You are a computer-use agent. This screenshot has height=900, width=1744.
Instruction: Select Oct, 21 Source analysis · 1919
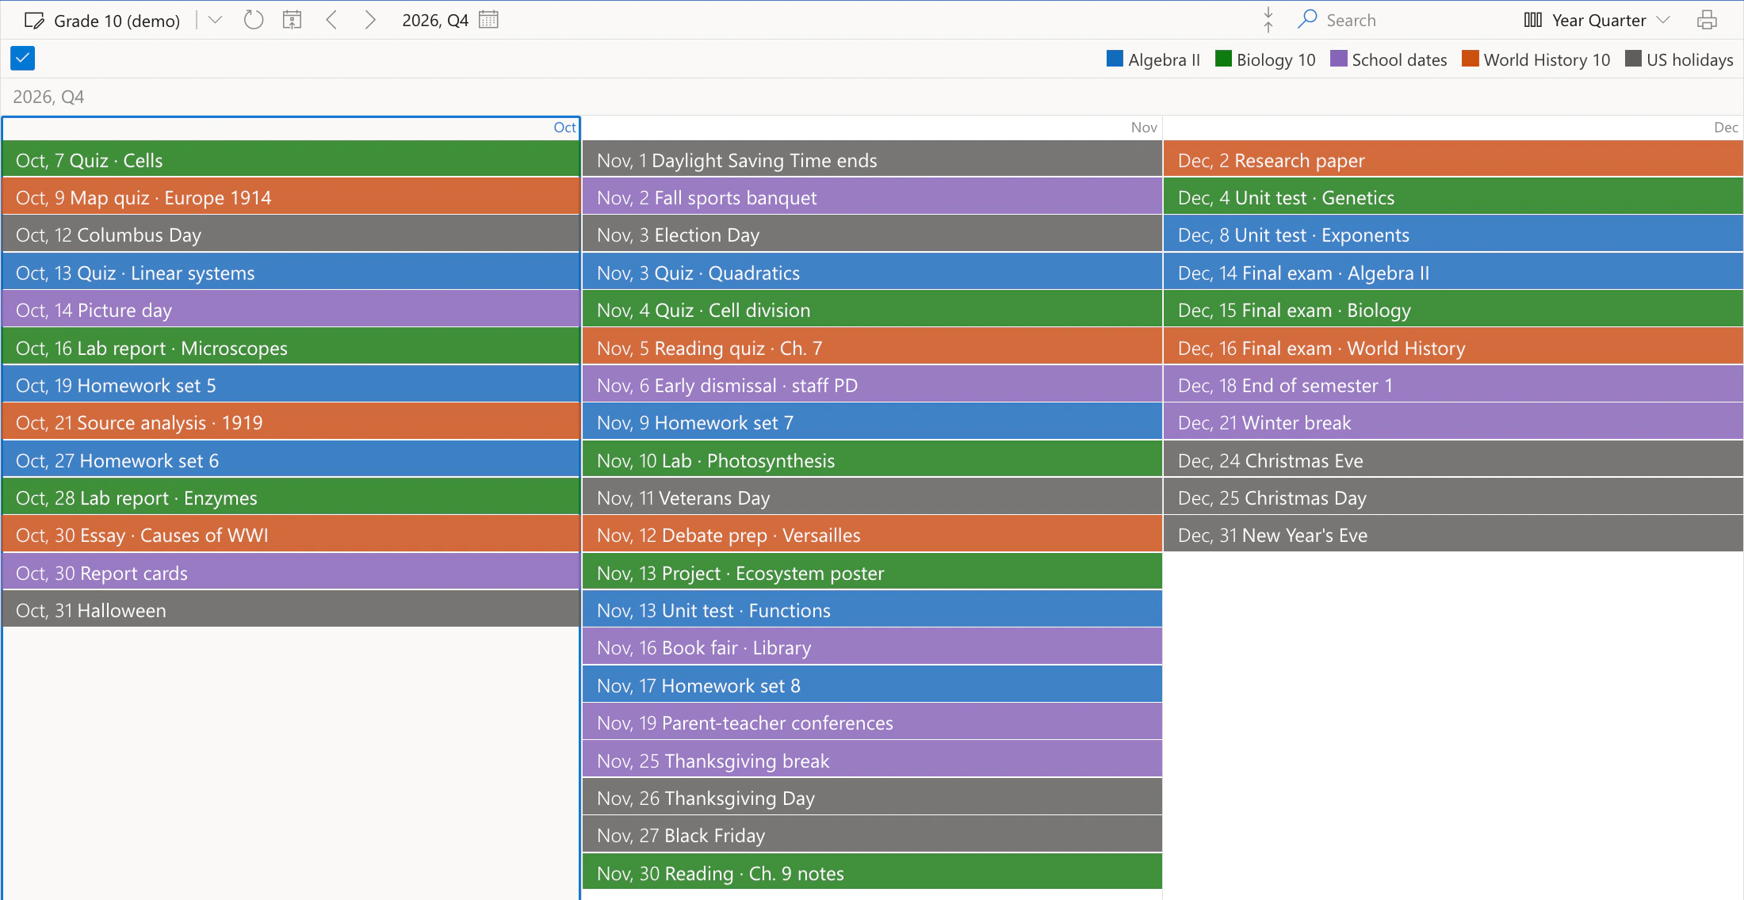[x=291, y=422]
